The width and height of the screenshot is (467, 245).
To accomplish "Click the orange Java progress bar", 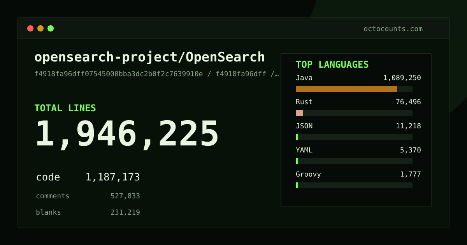I will pos(346,89).
